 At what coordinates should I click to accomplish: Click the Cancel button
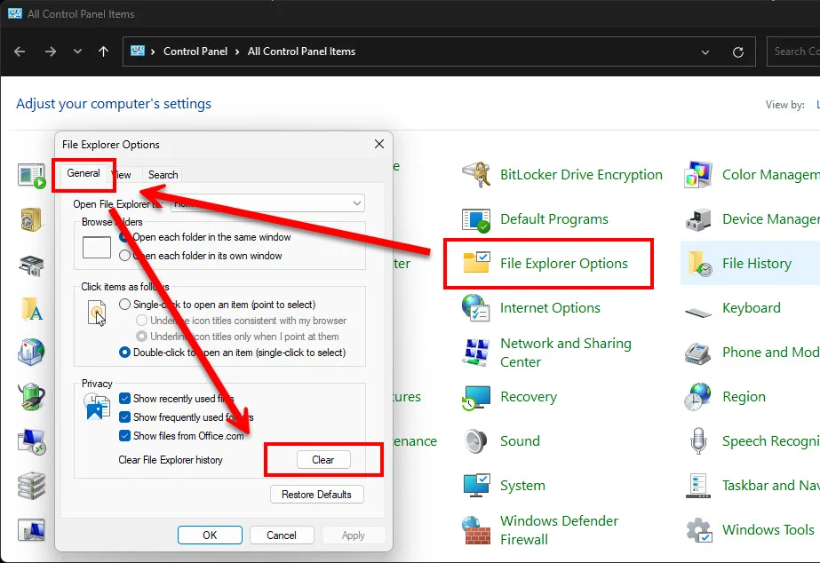(x=282, y=535)
